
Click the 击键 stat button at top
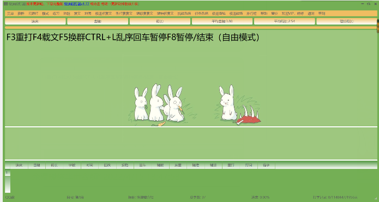tap(98, 21)
